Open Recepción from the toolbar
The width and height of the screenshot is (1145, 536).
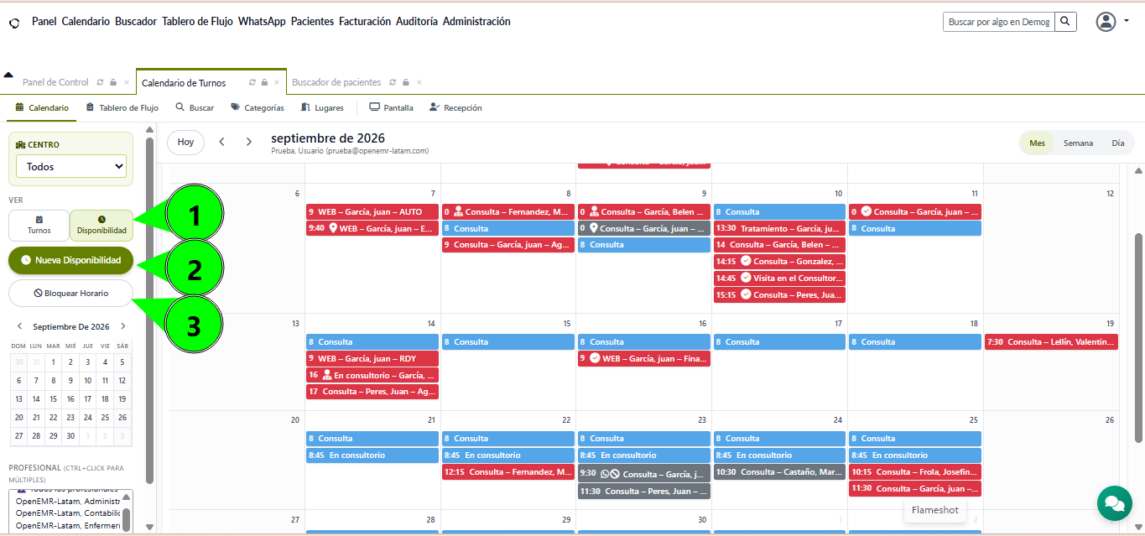point(455,107)
